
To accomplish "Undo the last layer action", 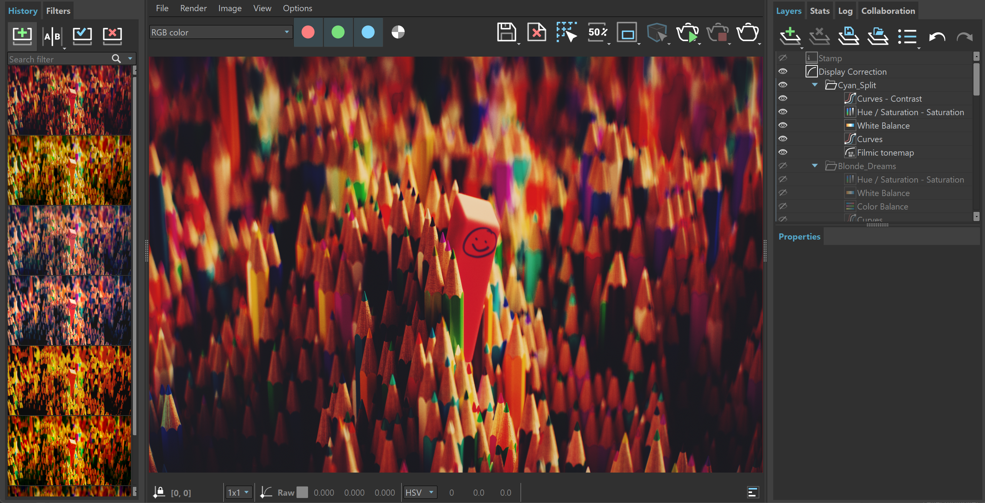I will [936, 37].
